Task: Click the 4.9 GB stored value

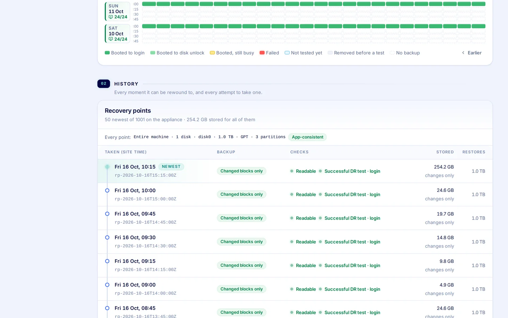Action: (x=447, y=285)
